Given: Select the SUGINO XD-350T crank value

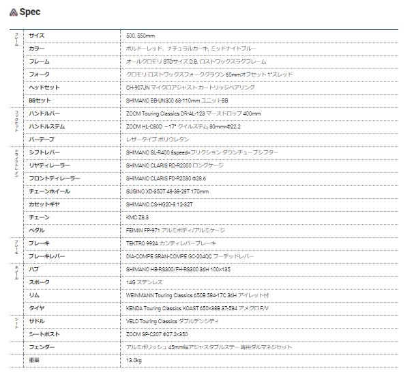Looking at the screenshot, I should tap(167, 191).
